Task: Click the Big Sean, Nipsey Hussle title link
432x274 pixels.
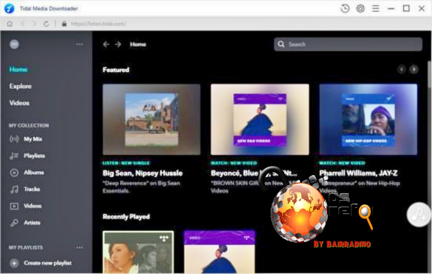Action: tap(142, 173)
